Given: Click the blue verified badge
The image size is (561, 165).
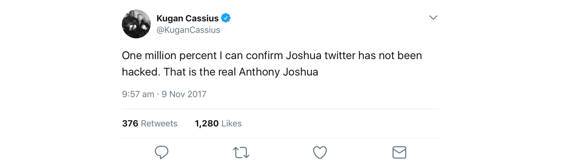Looking at the screenshot, I should pos(226,18).
